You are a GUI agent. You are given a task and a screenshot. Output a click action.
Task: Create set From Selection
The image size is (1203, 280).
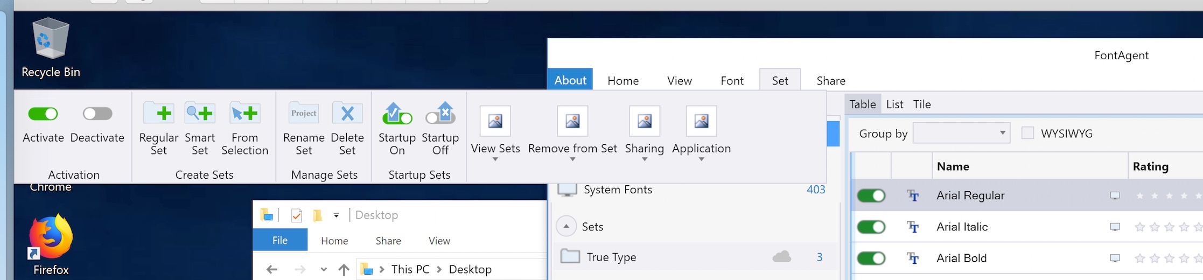[x=244, y=114]
